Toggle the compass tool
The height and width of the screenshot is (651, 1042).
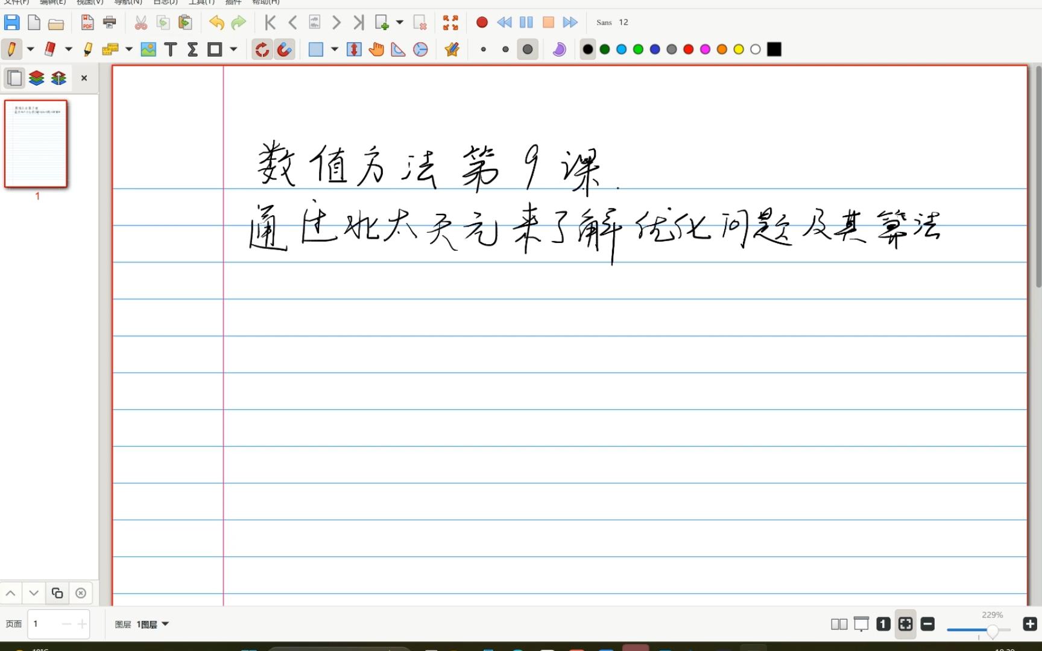coord(420,49)
